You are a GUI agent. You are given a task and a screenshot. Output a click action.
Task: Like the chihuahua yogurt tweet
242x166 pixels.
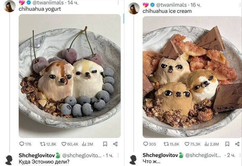(x=70, y=144)
